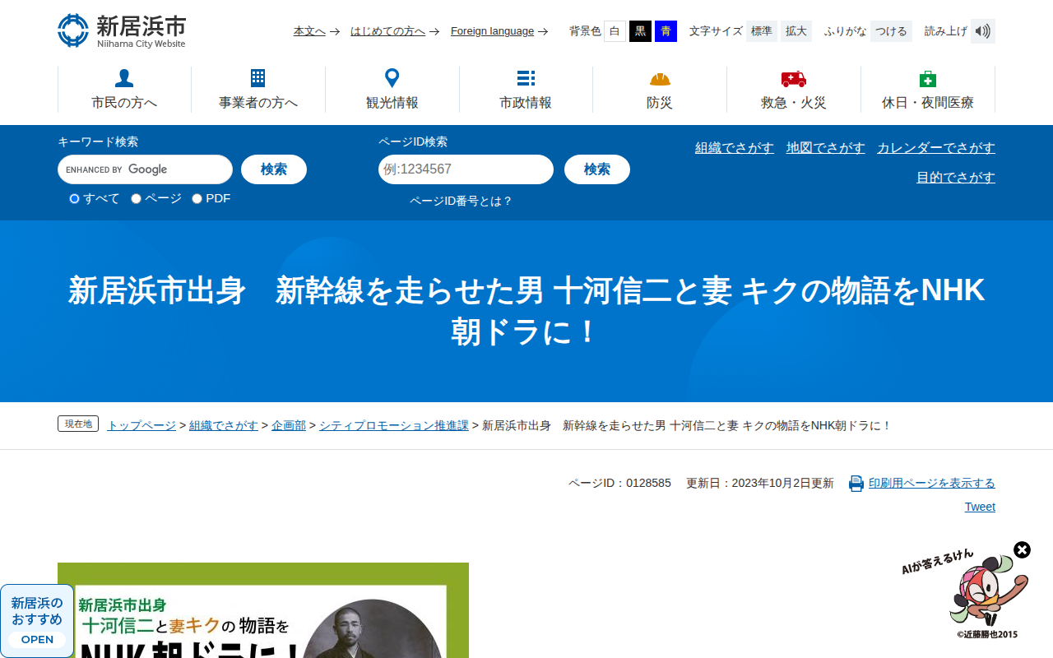Open the 観光情報 map pin icon menu
Screen dimensions: 1053x658
(x=392, y=90)
